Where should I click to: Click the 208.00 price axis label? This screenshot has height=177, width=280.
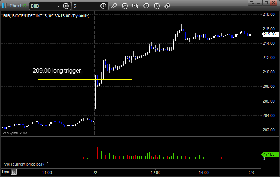point(269,86)
